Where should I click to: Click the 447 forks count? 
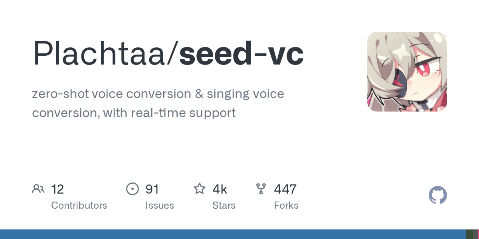pos(285,189)
